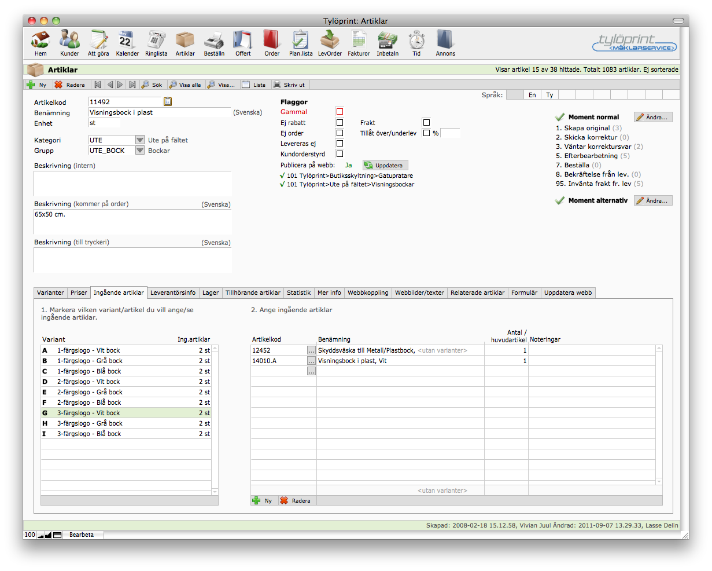The width and height of the screenshot is (712, 571).
Task: Open the Artiklar module in the toolbar
Action: (185, 43)
